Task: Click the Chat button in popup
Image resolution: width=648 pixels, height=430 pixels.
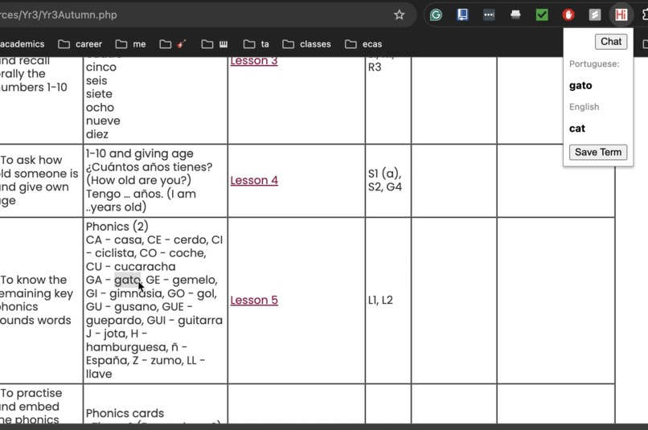Action: click(x=611, y=42)
